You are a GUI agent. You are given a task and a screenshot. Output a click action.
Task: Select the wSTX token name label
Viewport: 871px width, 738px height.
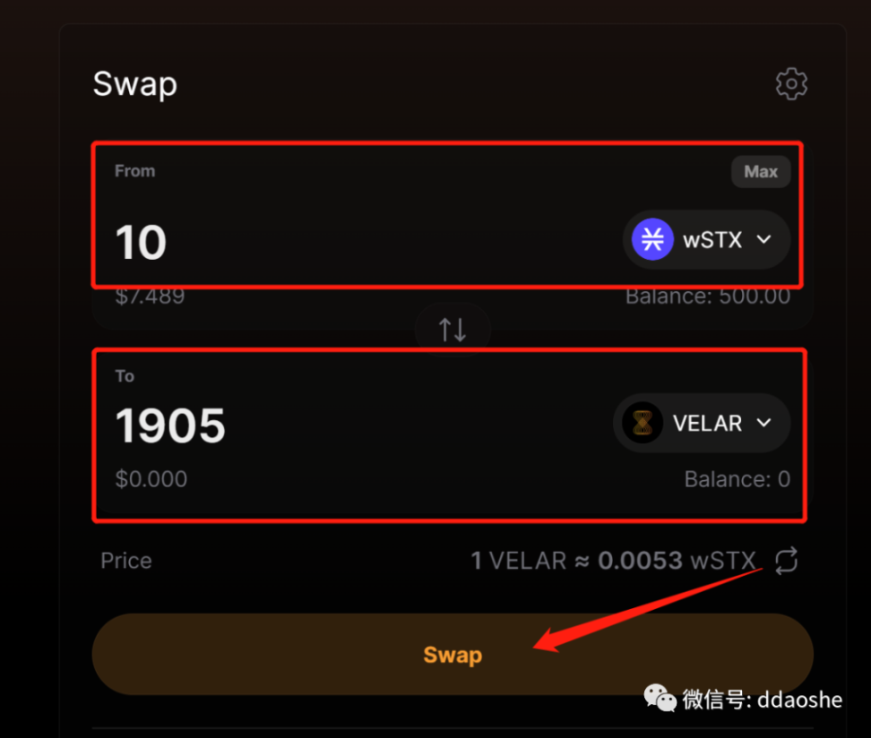pos(712,240)
